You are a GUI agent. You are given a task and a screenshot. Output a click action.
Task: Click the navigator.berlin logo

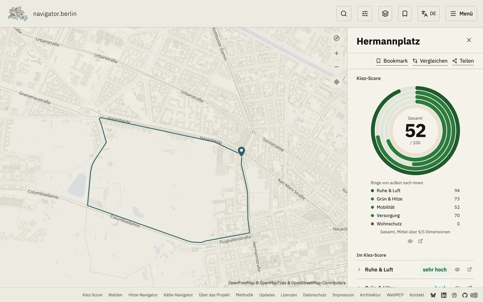coord(43,14)
